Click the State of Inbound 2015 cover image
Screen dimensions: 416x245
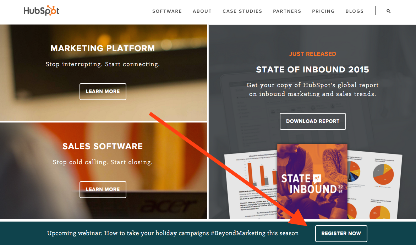(312, 181)
